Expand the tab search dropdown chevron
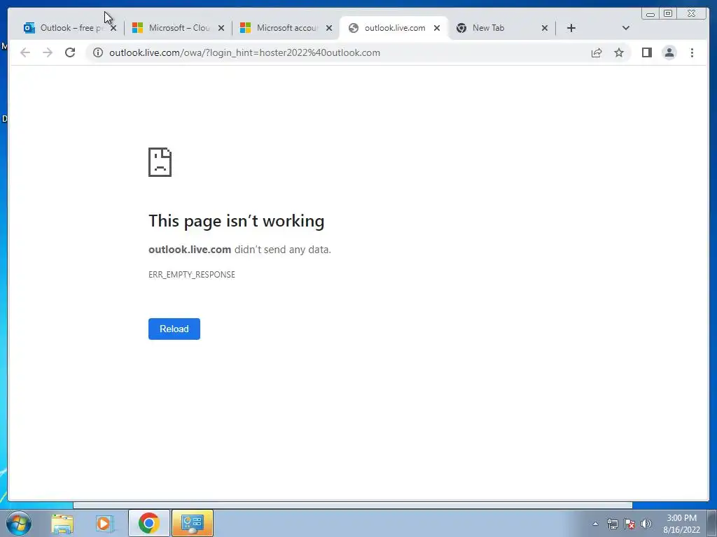This screenshot has height=537, width=717. click(626, 28)
